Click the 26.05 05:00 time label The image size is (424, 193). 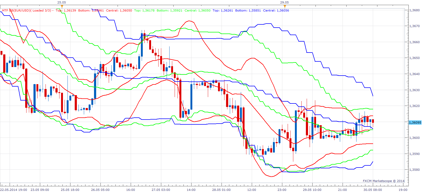(100, 190)
